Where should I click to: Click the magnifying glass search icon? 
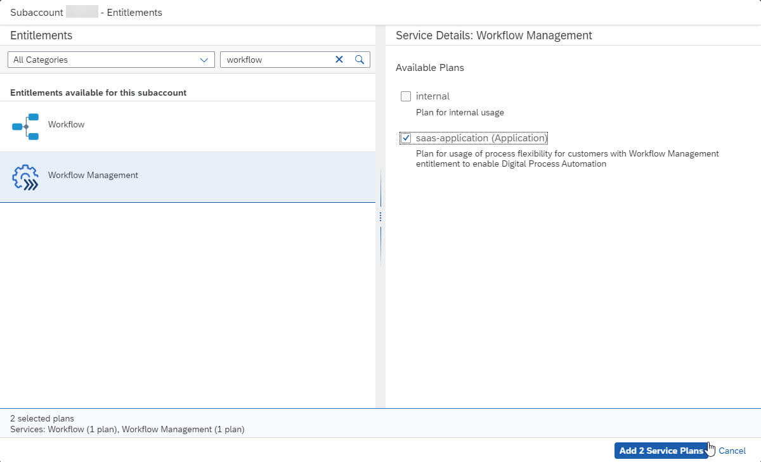pos(360,60)
